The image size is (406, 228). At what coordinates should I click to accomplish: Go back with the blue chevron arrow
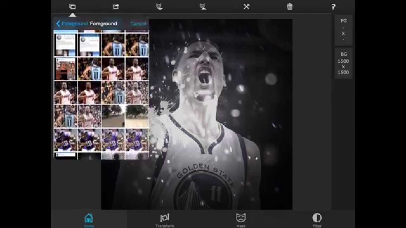coord(58,24)
